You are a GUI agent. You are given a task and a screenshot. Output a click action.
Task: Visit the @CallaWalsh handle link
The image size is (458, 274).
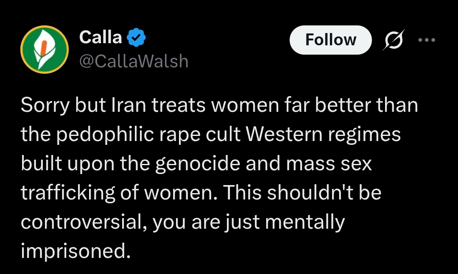pyautogui.click(x=134, y=61)
